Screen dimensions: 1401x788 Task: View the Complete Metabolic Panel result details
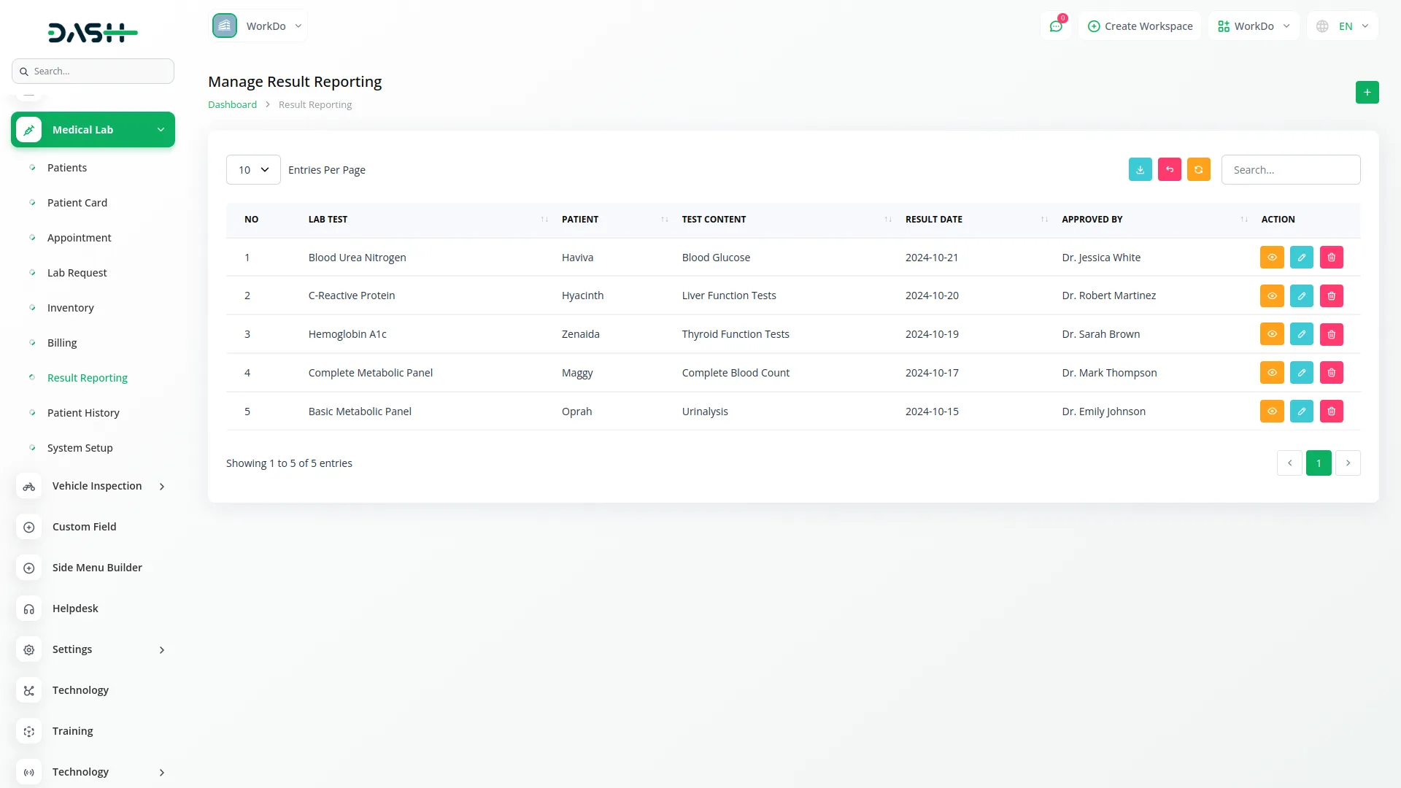(1271, 373)
